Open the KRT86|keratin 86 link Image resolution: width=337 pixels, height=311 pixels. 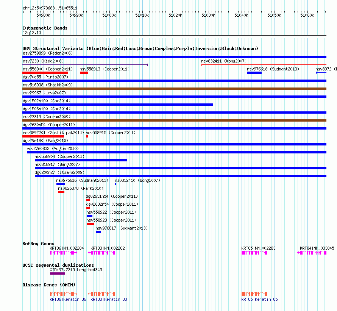pos(68,299)
